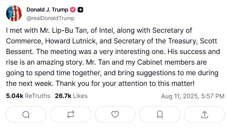Click the name Lip-Bu Tan in the post
Viewport: 229px width, 128px height.
coord(70,31)
